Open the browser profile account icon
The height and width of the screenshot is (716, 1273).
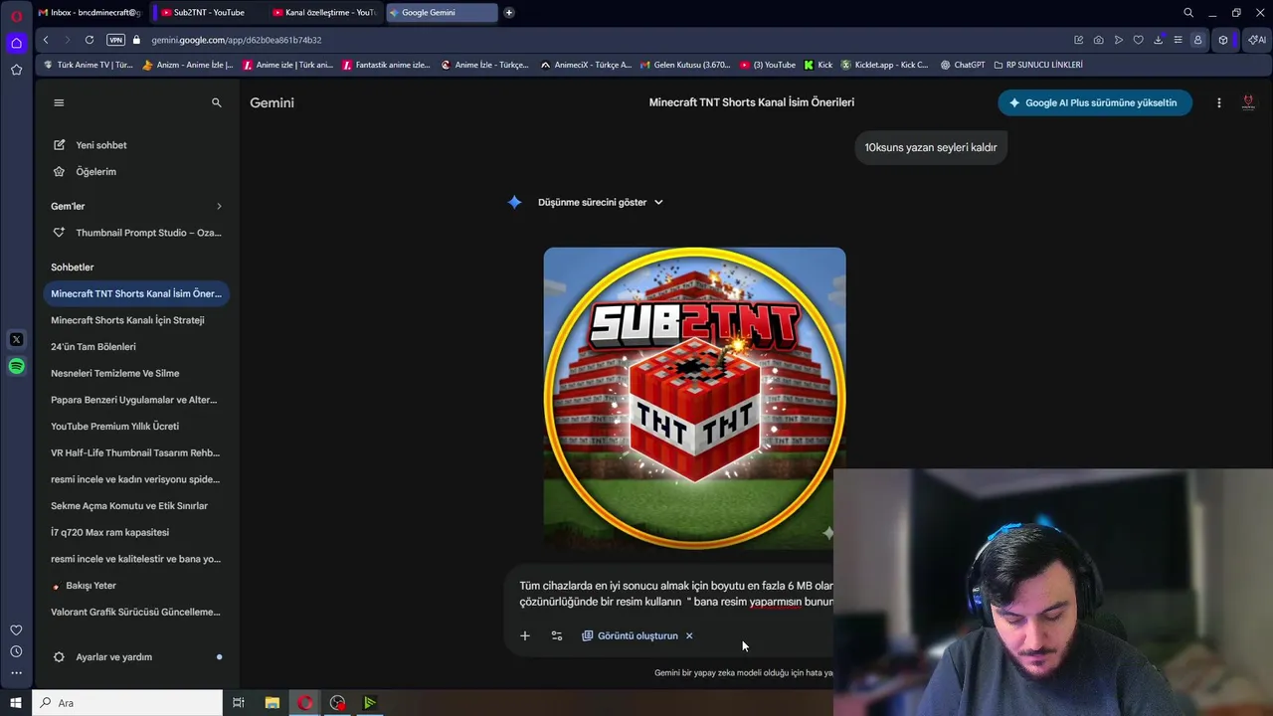coord(1197,40)
